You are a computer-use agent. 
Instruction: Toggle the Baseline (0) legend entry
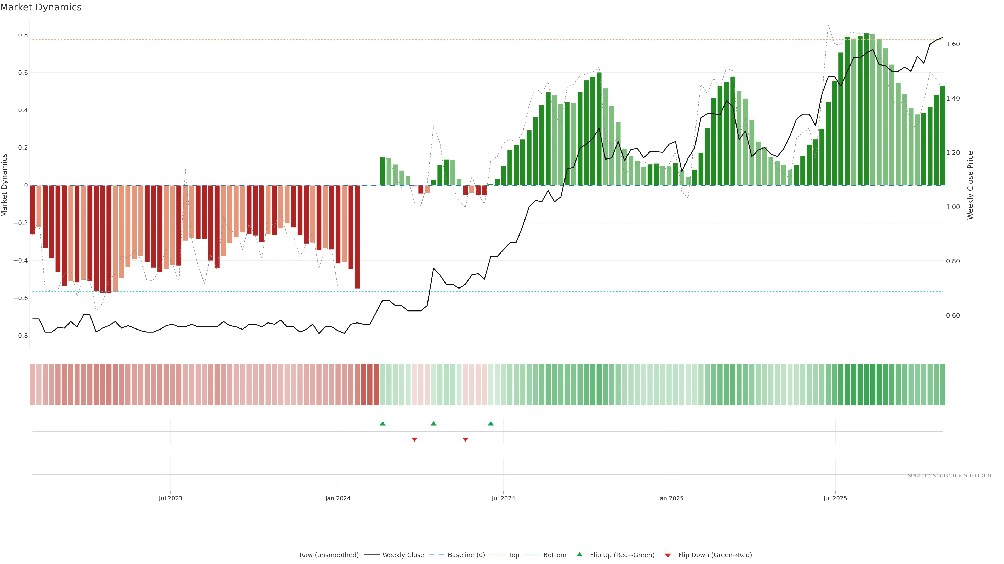point(466,555)
